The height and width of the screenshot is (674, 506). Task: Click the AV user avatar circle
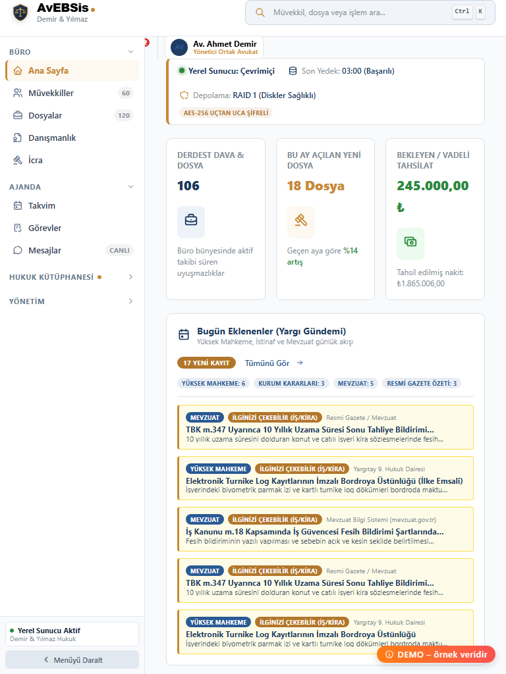[x=179, y=47]
